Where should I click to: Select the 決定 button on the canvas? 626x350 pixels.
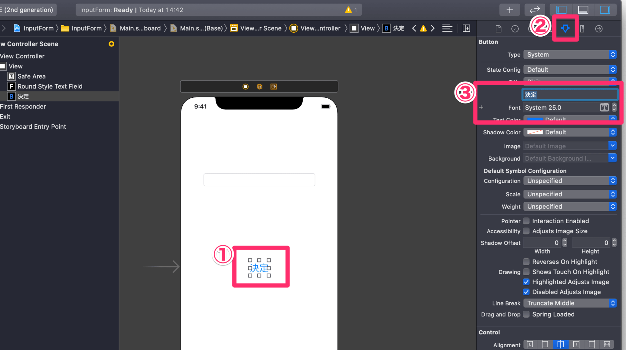[x=260, y=267]
